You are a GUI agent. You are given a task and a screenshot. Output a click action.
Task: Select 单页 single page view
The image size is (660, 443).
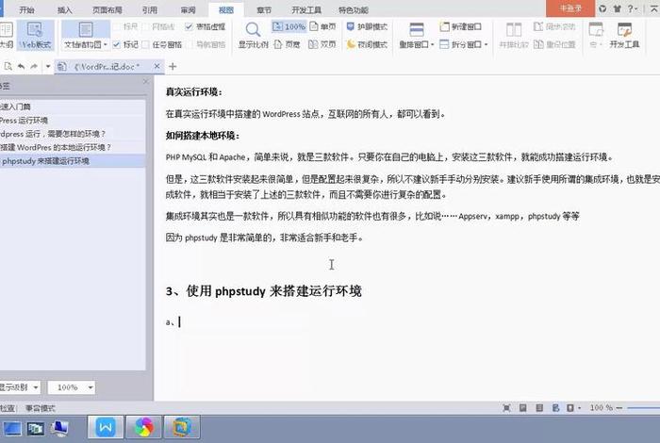coord(322,26)
